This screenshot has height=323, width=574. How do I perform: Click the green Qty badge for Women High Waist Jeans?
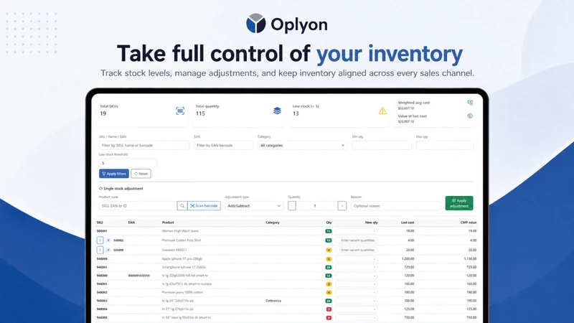click(x=329, y=231)
